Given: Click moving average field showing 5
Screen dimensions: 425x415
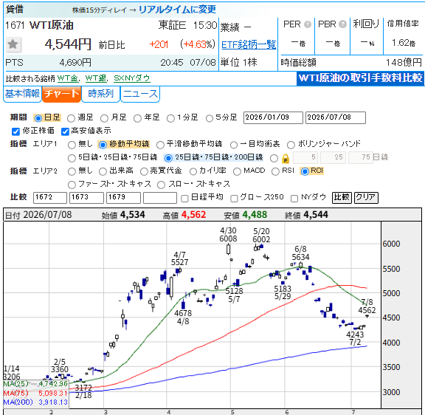Looking at the screenshot, I should [x=305, y=158].
